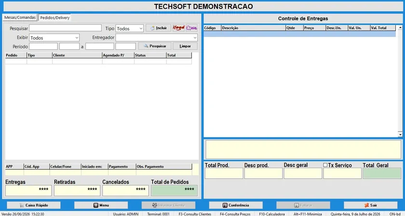Click the green Total de Pedidos field
This screenshot has height=216, width=405.
point(175,190)
